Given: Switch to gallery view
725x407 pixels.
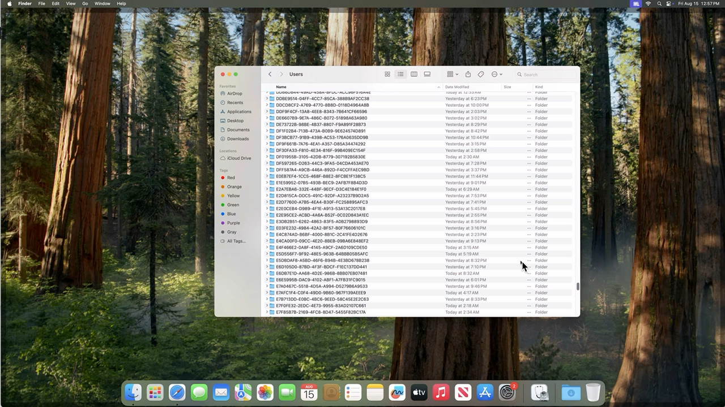Looking at the screenshot, I should tap(427, 74).
